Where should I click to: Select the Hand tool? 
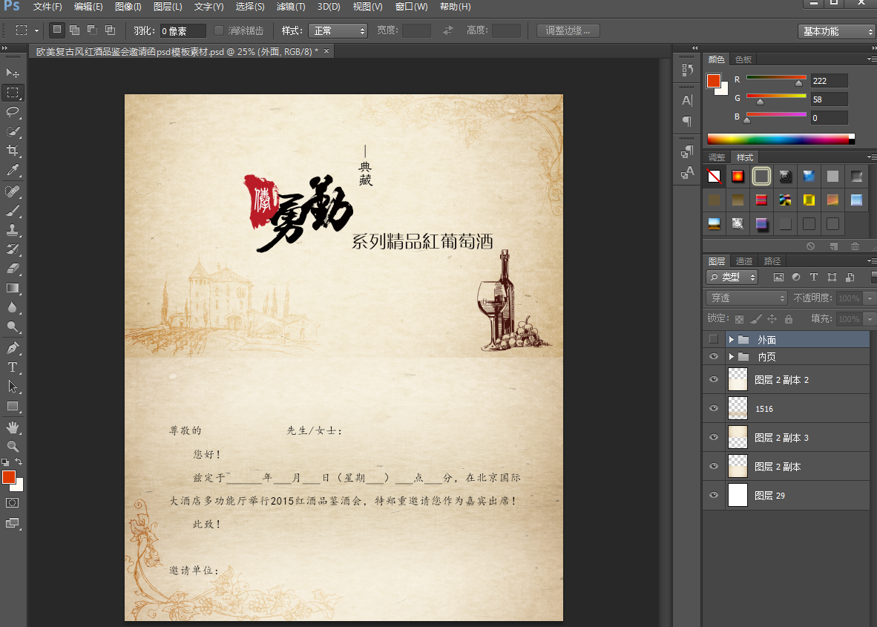pos(13,428)
